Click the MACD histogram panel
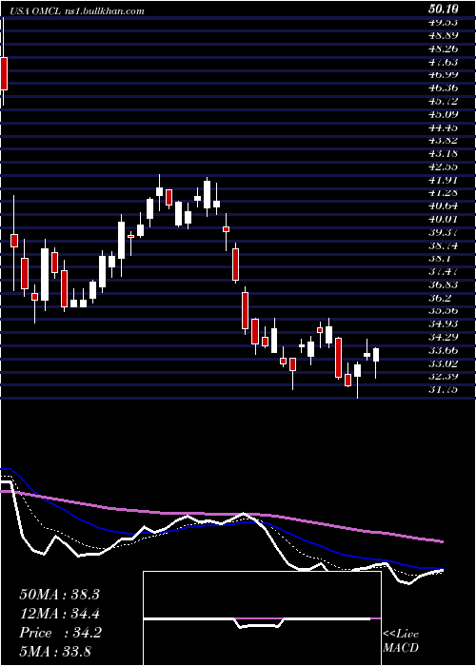This screenshot has width=476, height=666. 262,618
